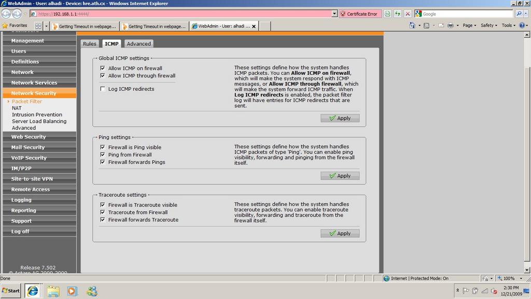This screenshot has height=299, width=531.
Task: Enable Log ICMP redirects checkbox
Action: tap(103, 89)
